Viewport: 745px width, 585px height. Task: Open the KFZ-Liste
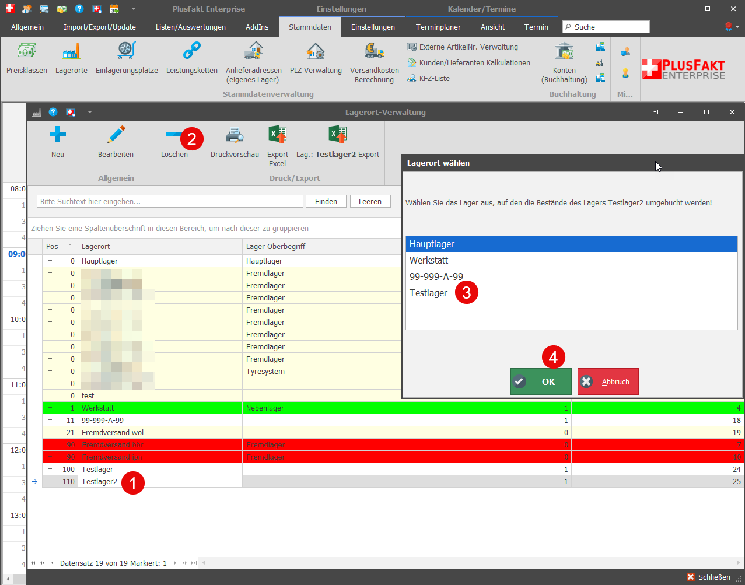[429, 78]
